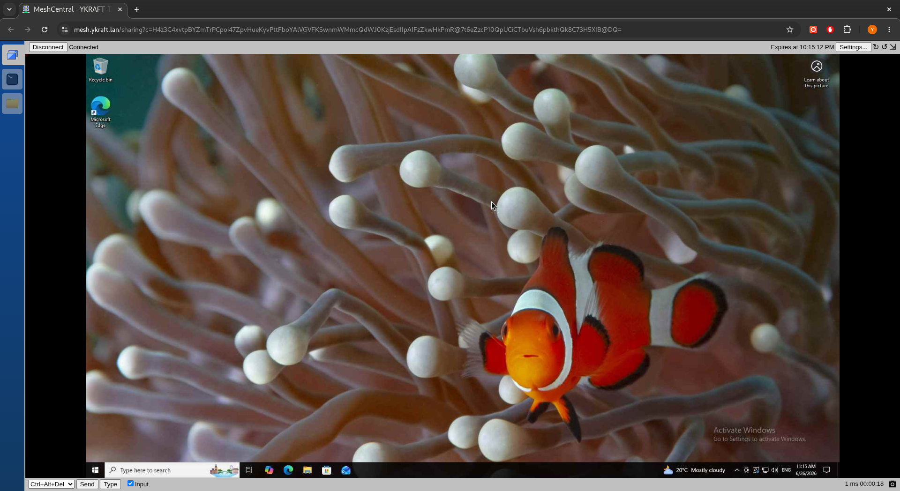Go back in browser
This screenshot has height=491, width=900.
[11, 30]
